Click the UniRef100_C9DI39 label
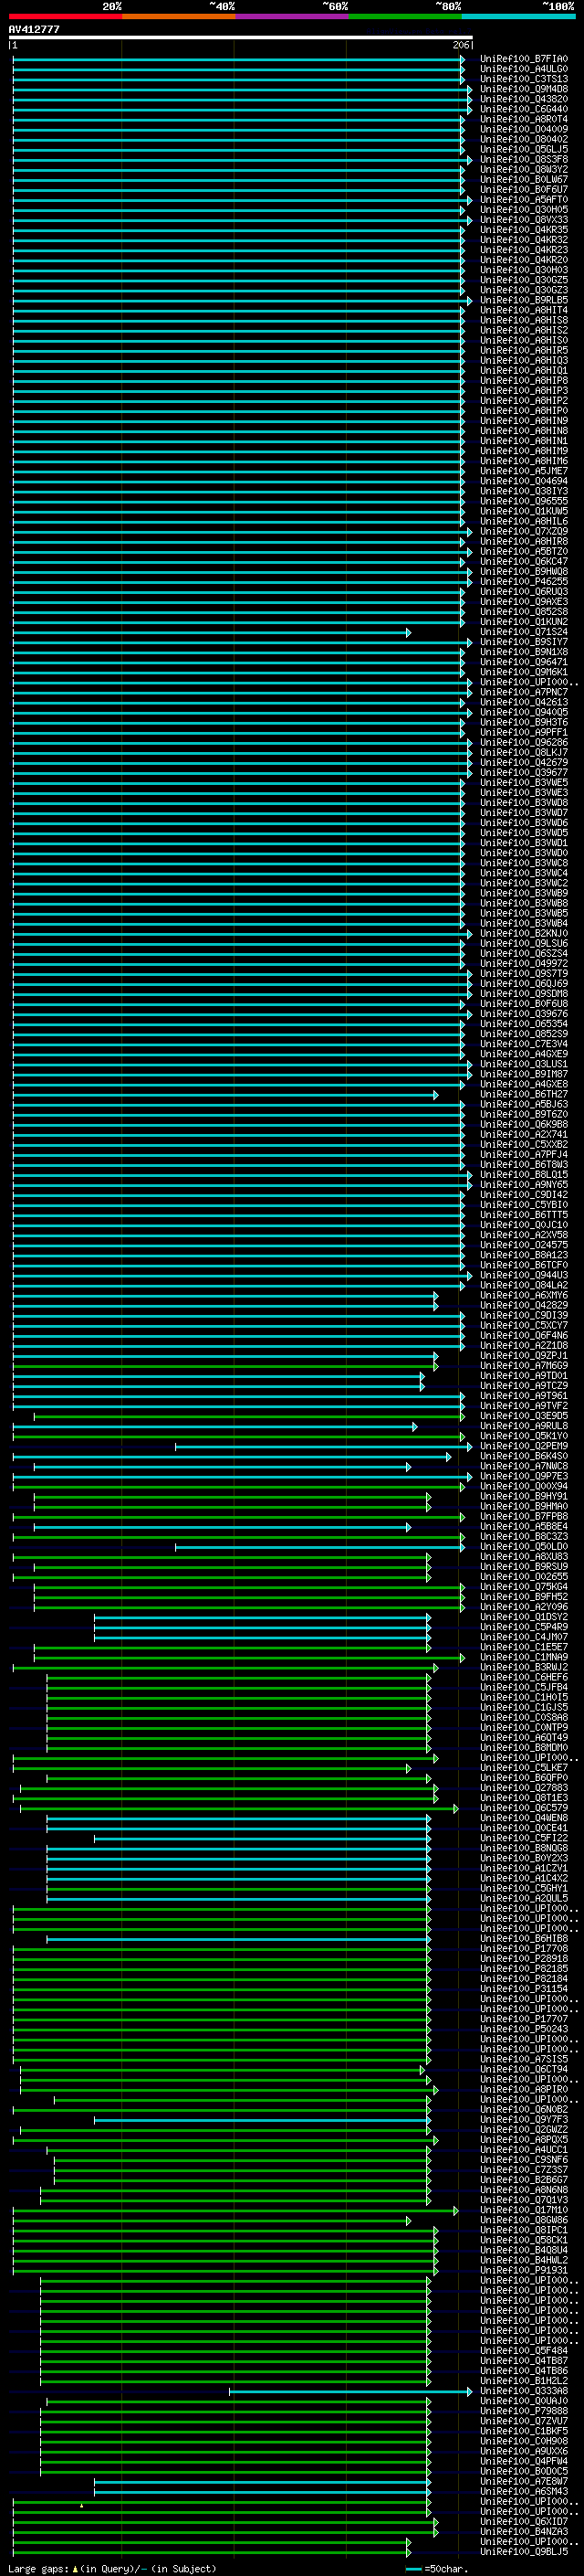Image resolution: width=584 pixels, height=2576 pixels. tap(524, 1315)
